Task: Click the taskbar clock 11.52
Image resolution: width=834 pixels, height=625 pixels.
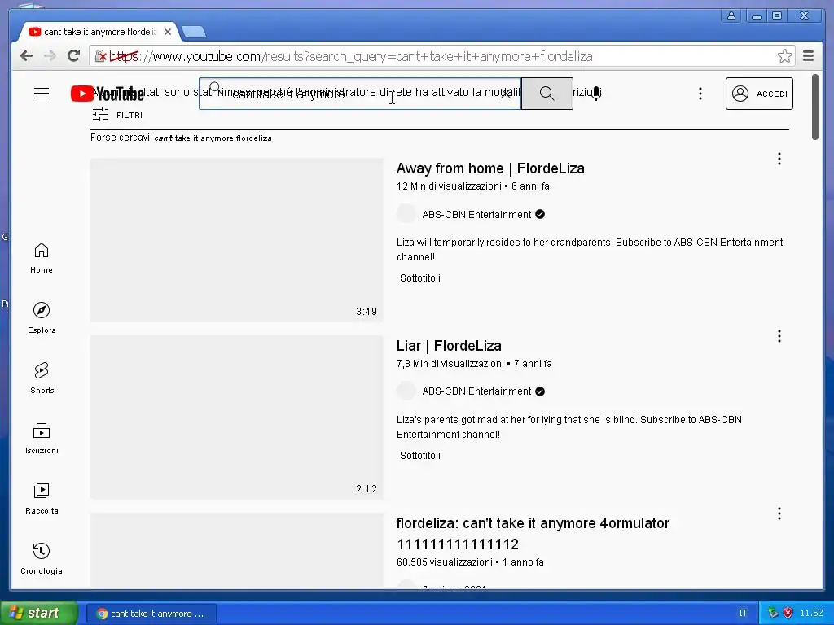Action: 811,614
